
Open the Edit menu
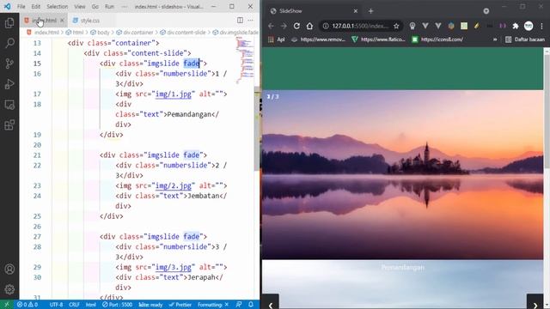(36, 7)
